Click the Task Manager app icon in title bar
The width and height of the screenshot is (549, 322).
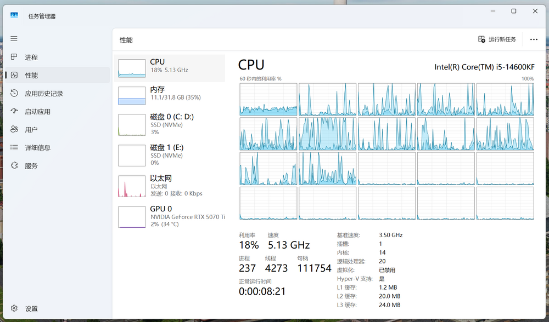pos(14,15)
